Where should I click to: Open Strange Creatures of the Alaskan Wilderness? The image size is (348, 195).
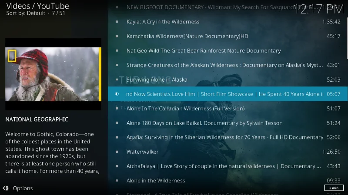pyautogui.click(x=228, y=65)
